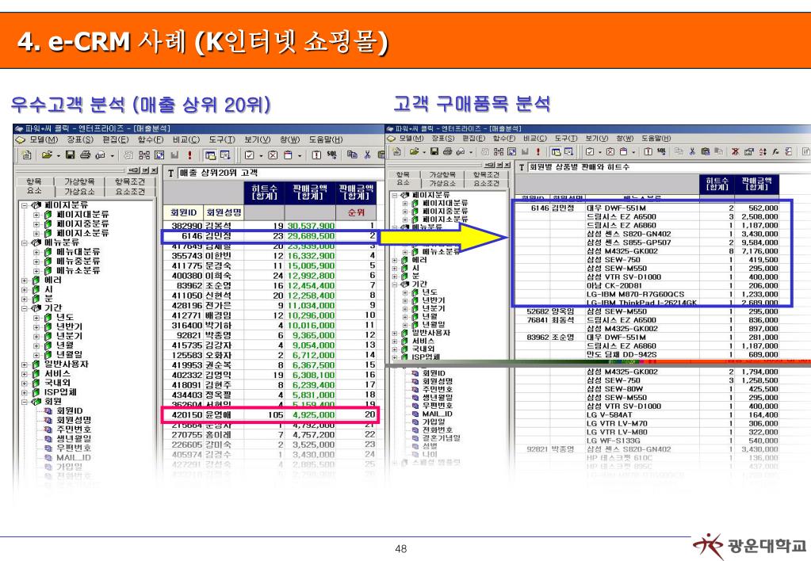Collapse 페이지분류 node in left window tree
The image size is (811, 561).
click(25, 205)
